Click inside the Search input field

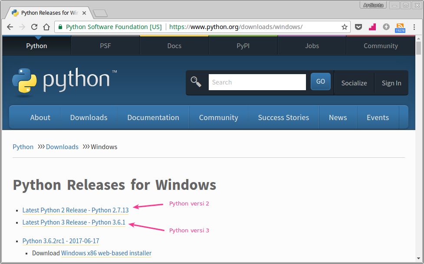257,82
